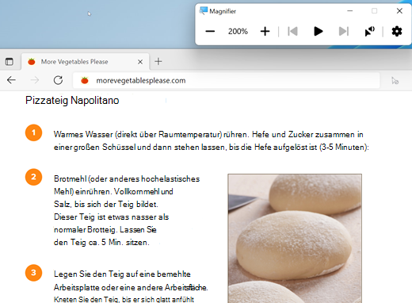Click the line 'Legen Sie den Teig auf eine bemehlte'

122,274
